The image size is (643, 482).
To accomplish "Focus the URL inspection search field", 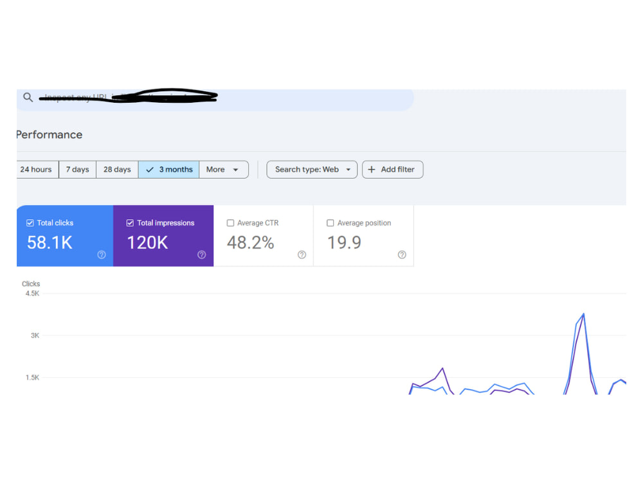I will (x=215, y=100).
